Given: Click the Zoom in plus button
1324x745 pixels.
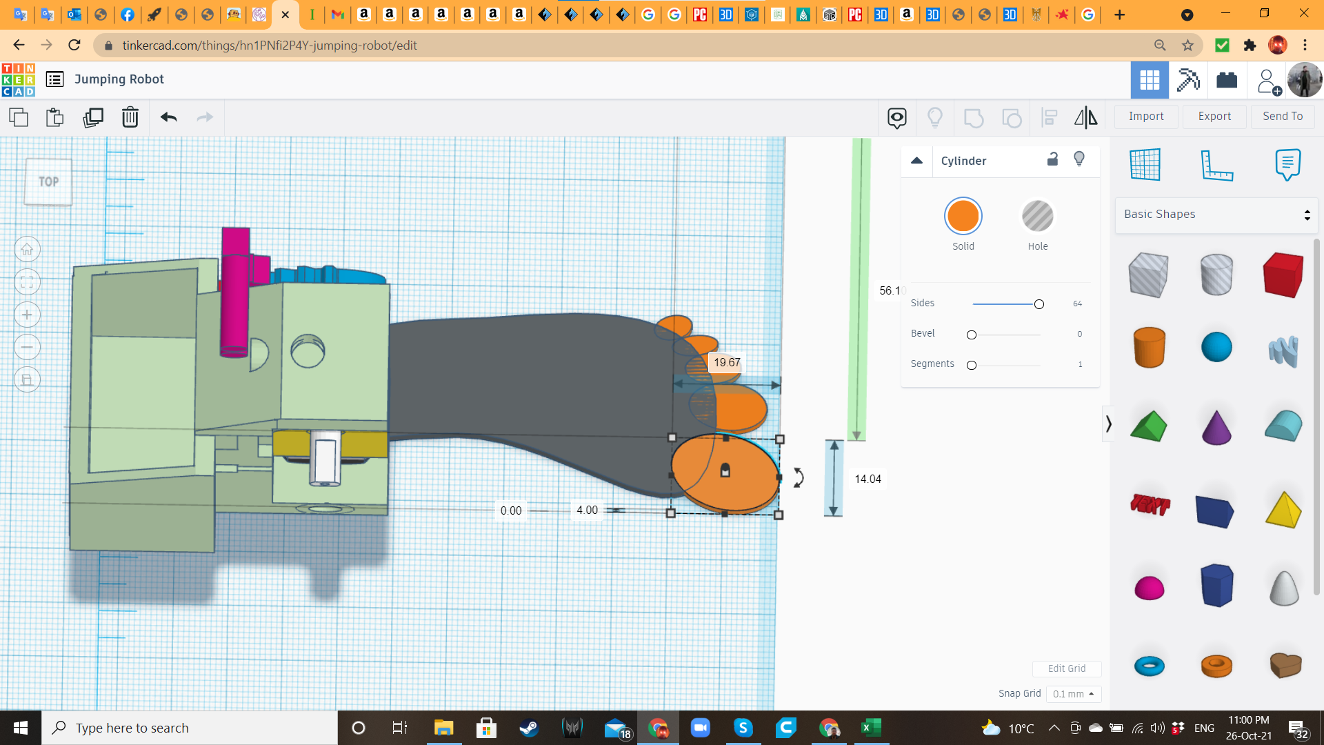Looking at the screenshot, I should [x=27, y=315].
